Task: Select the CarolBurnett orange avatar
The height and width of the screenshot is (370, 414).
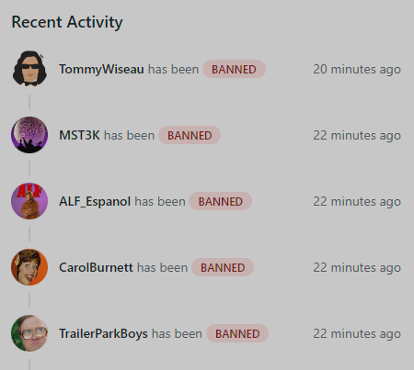Action: point(29,267)
